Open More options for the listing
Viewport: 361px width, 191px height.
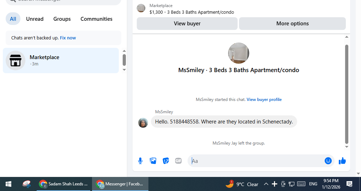[292, 24]
